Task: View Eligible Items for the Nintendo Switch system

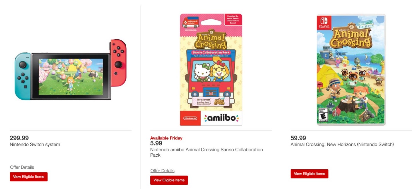Action: tap(29, 177)
